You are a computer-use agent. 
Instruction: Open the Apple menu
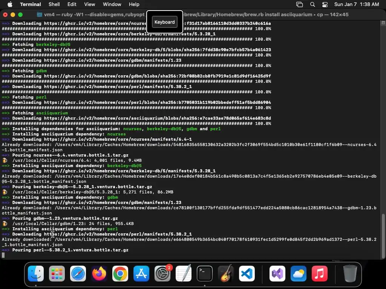pos(10,4)
